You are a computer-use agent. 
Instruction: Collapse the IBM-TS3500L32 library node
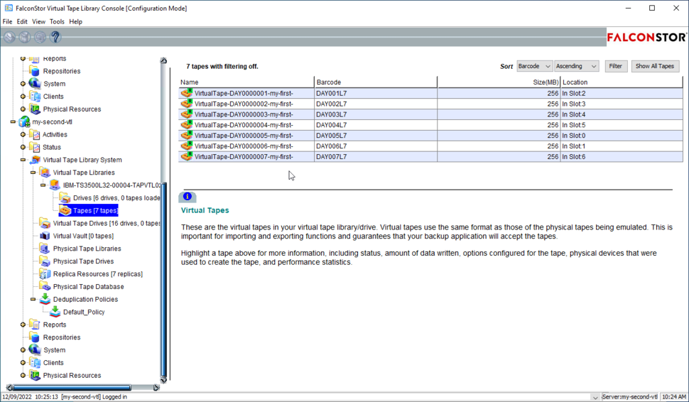(43, 185)
